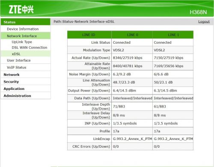Click the Modulation Type row label
214x167 pixels.
click(x=96, y=50)
